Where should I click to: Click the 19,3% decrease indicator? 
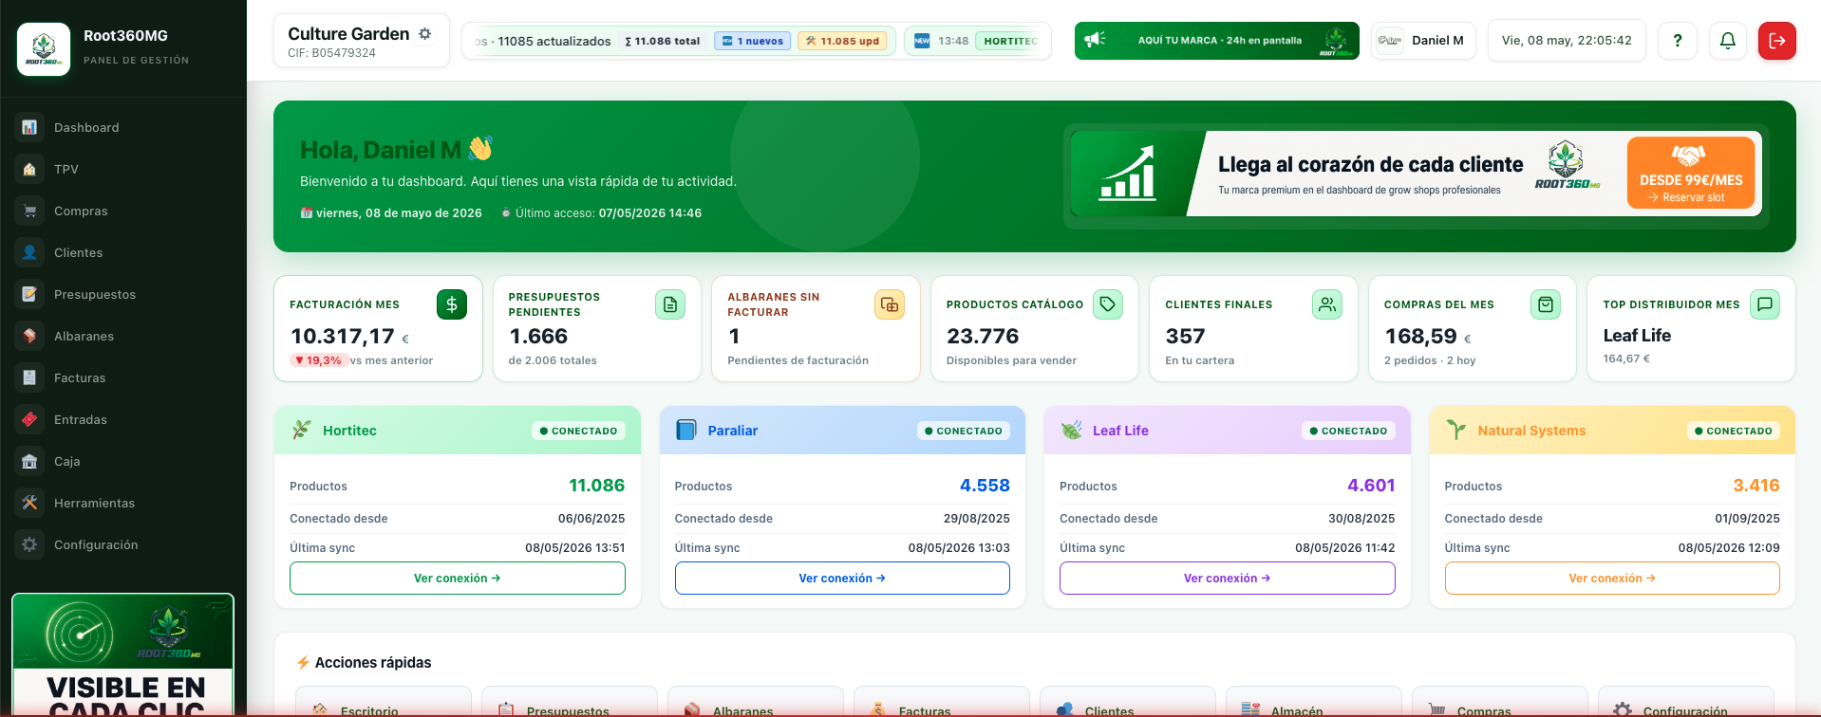[x=319, y=360]
